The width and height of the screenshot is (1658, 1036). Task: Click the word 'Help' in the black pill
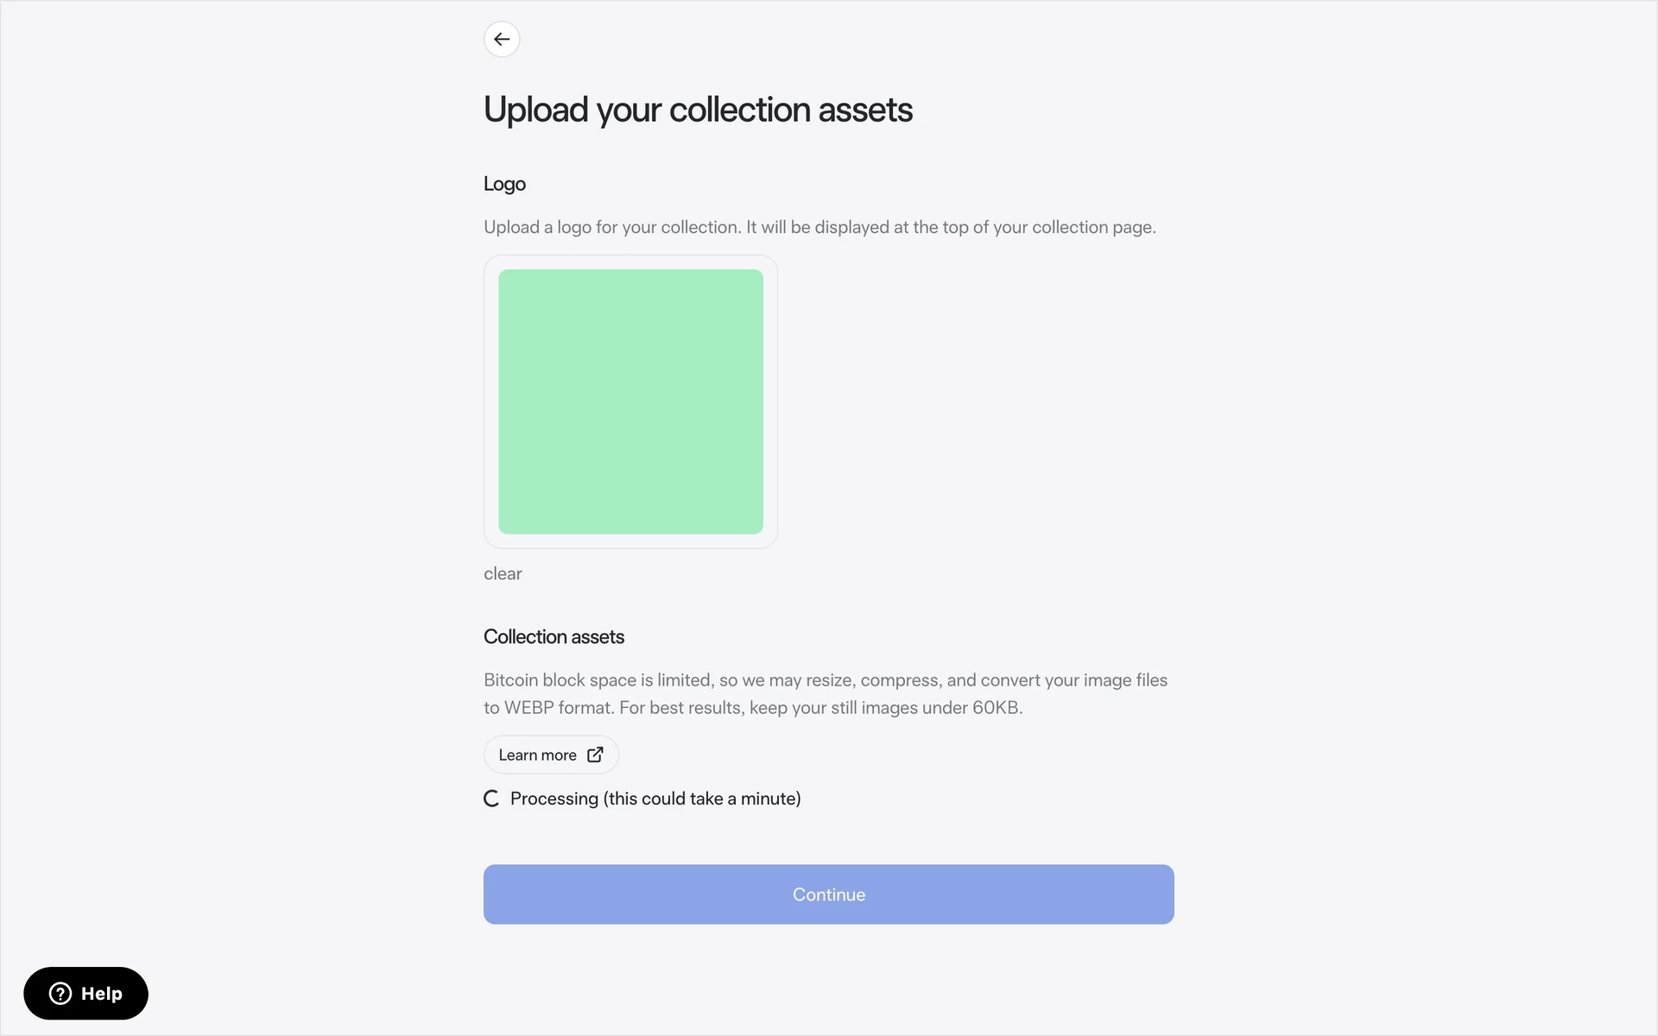pos(102,994)
